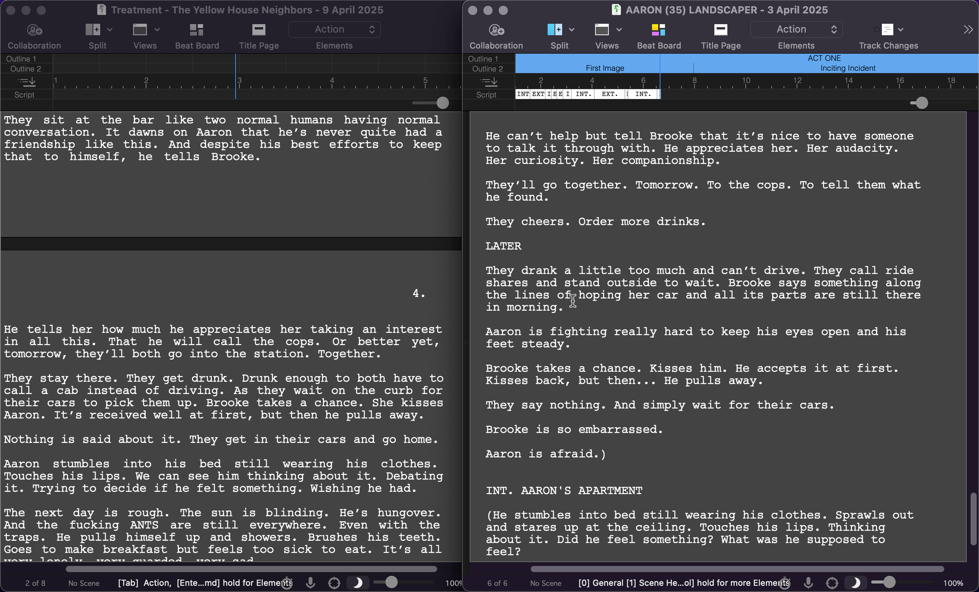Image resolution: width=979 pixels, height=592 pixels.
Task: Click the focus target icon in the right status bar
Action: point(832,583)
